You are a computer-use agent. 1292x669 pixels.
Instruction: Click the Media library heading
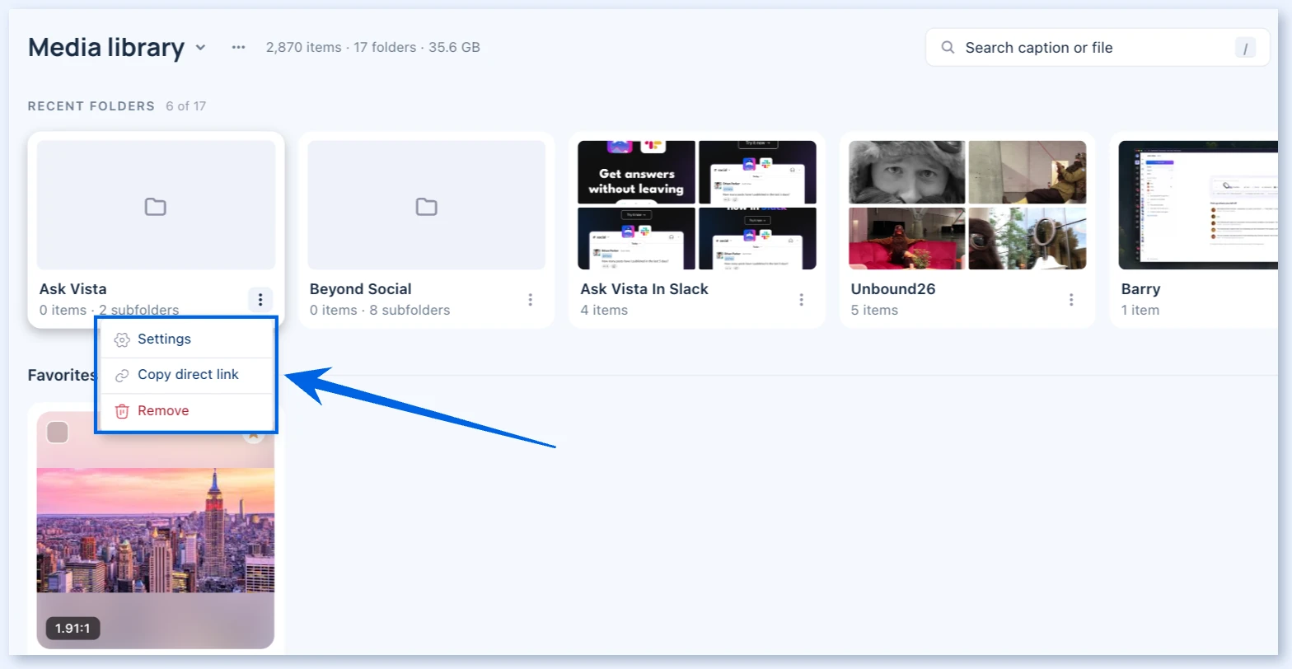[x=106, y=48]
